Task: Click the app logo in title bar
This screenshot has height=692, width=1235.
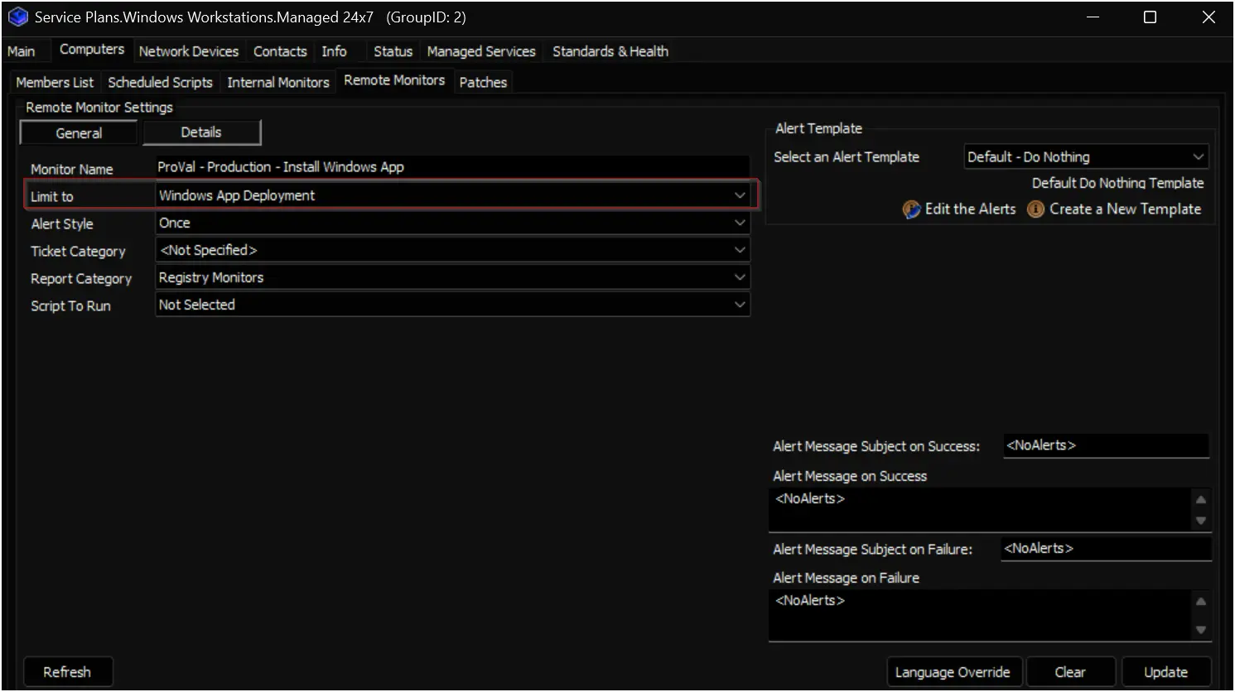Action: [17, 17]
